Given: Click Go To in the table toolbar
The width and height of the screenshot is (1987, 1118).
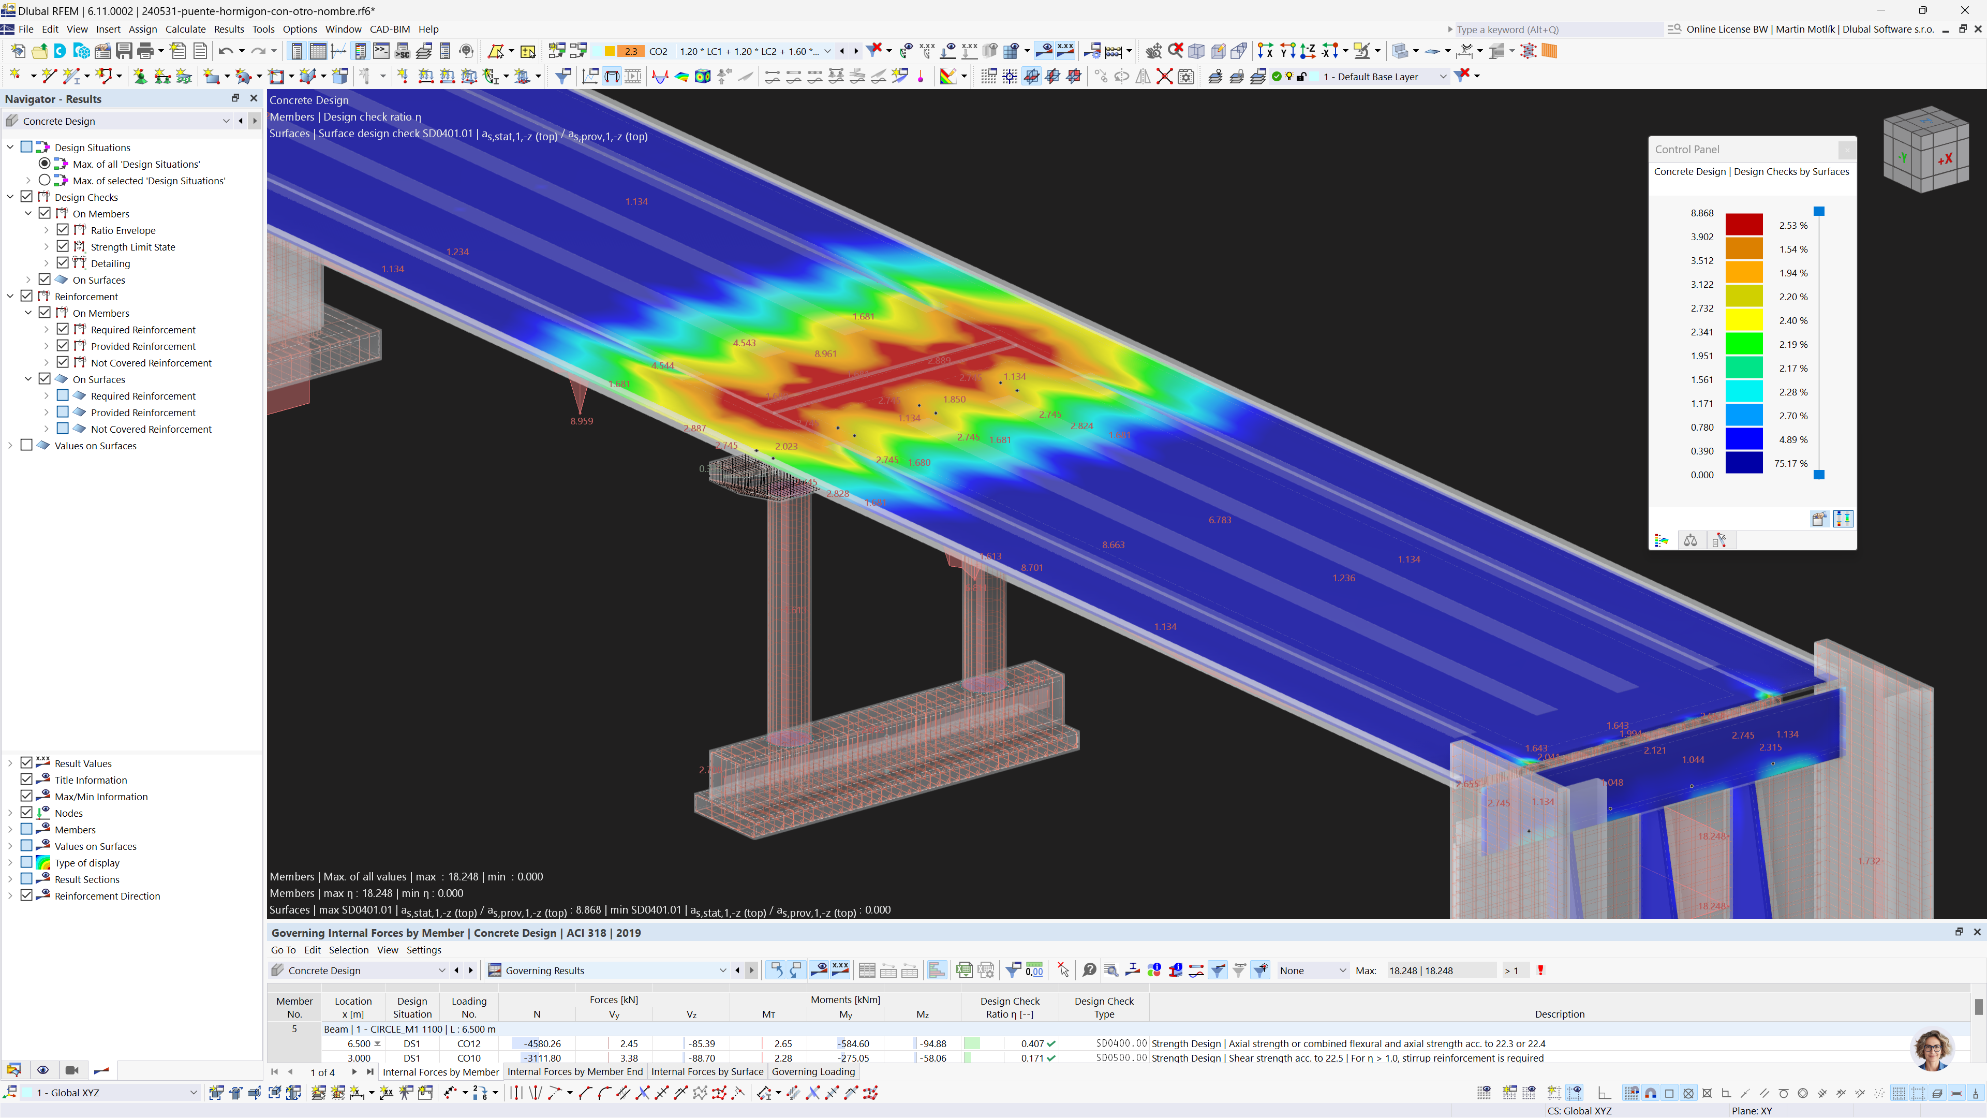Looking at the screenshot, I should point(283,950).
